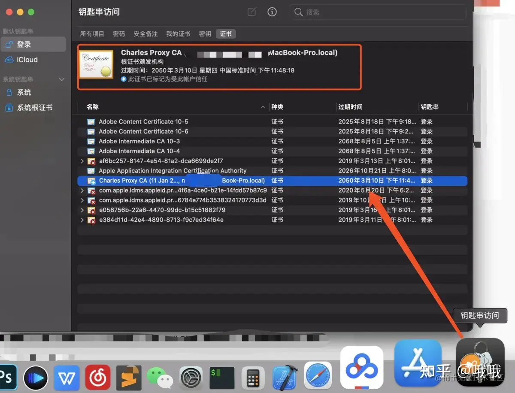Screen dimensions: 515x393
Task: Open the App Store from the Dock
Action: [x=418, y=363]
